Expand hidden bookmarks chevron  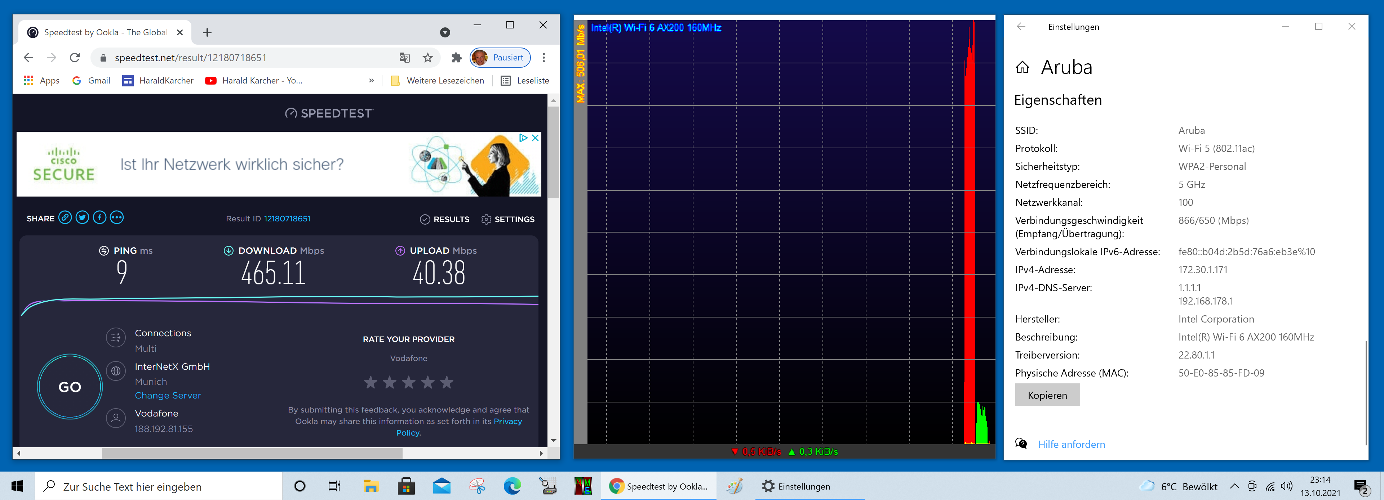tap(371, 81)
